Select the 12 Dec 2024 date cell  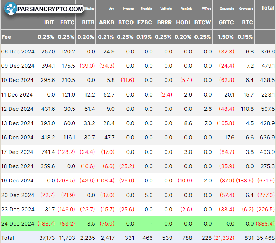17,109
